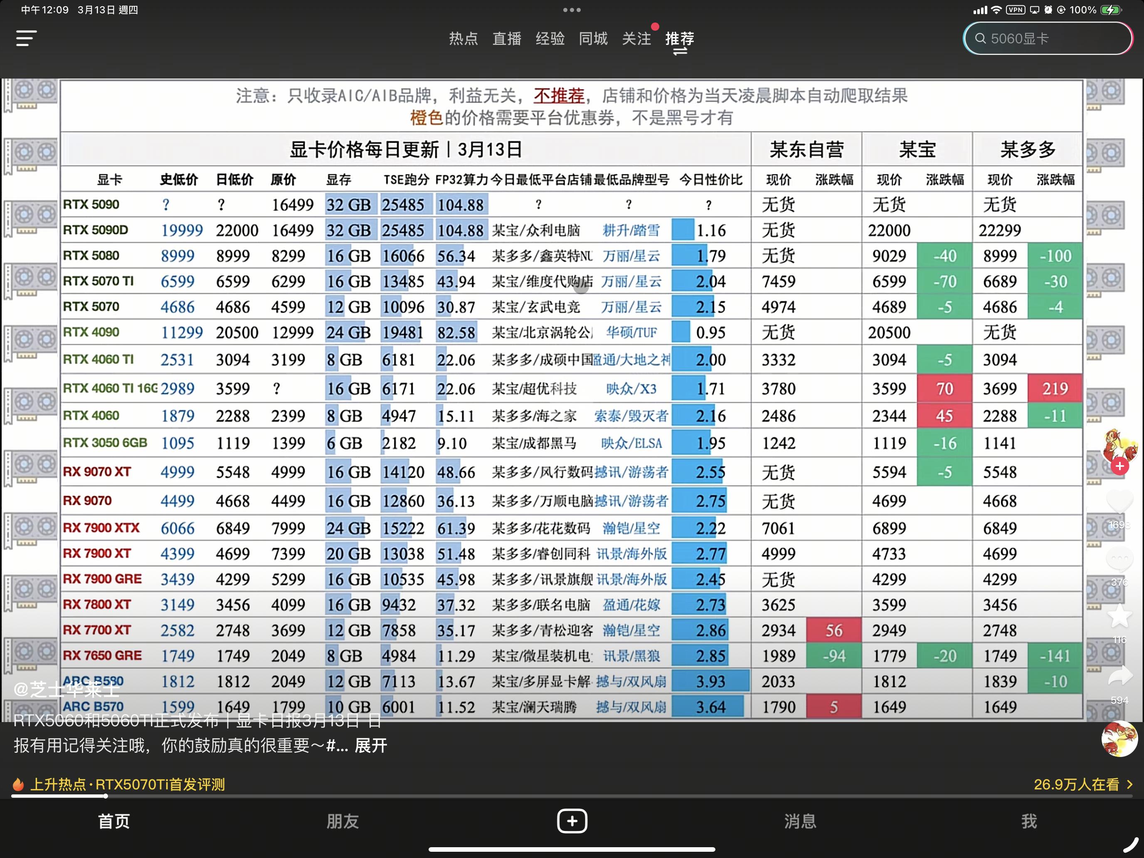The height and width of the screenshot is (858, 1144).
Task: Tap the RTX 5080 row label
Action: point(91,256)
